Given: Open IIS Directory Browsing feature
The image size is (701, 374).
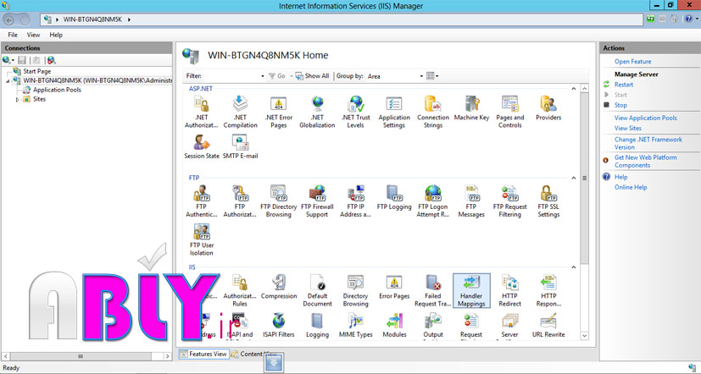Looking at the screenshot, I should (356, 291).
